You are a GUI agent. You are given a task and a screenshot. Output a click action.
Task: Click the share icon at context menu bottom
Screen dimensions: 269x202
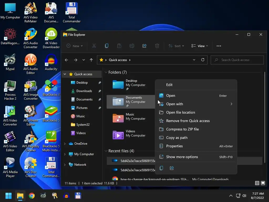(x=172, y=168)
